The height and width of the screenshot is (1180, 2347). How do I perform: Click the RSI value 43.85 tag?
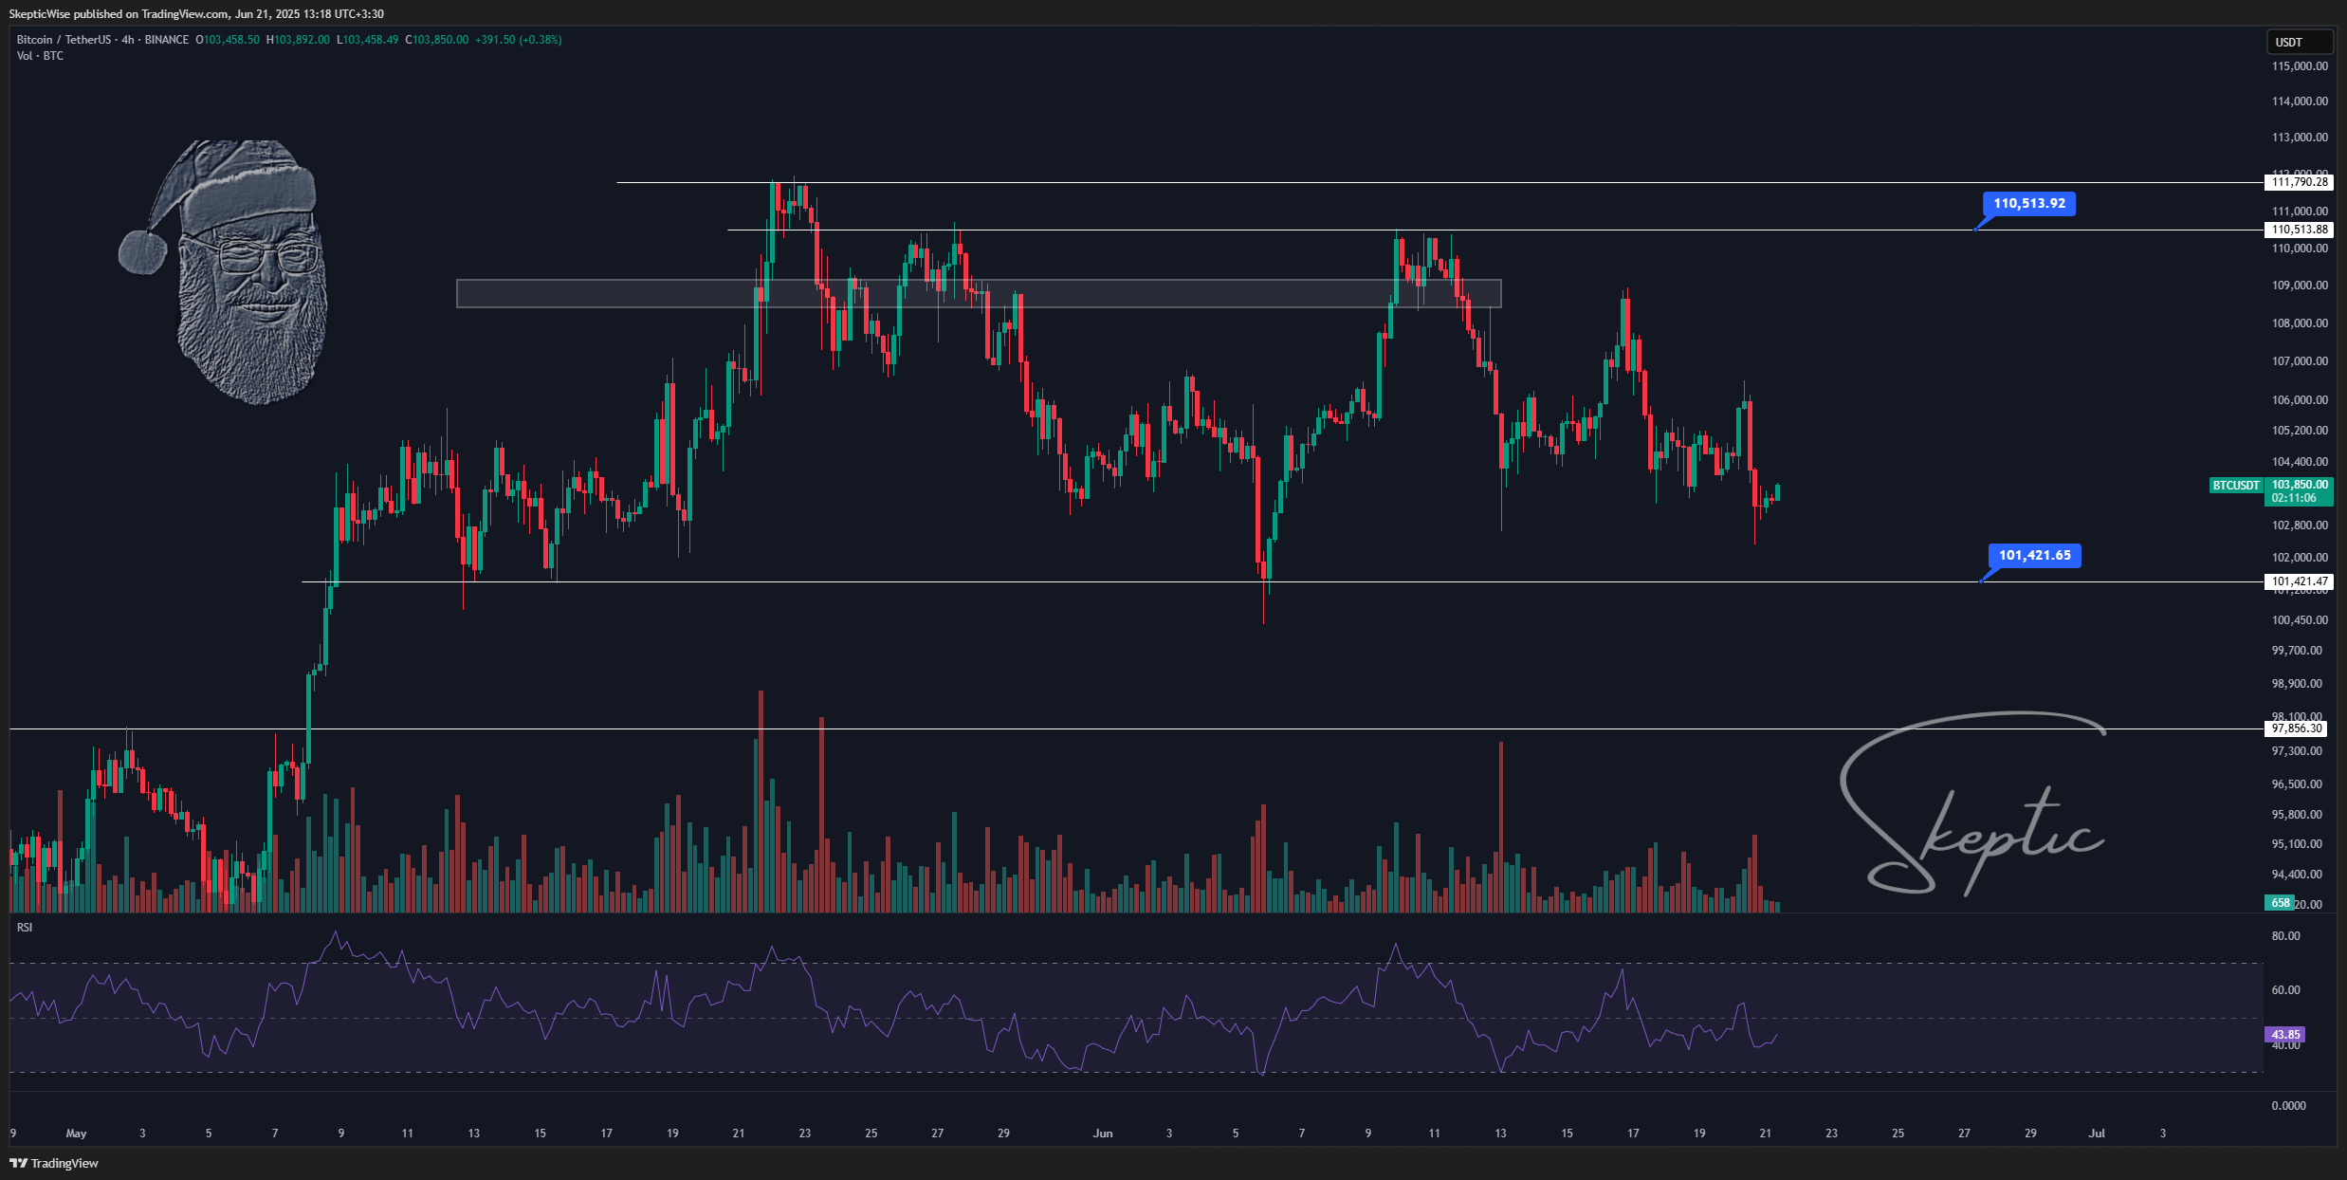click(2284, 1035)
